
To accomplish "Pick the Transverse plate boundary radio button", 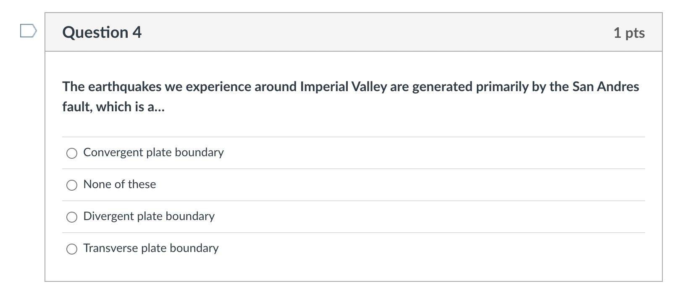I will pyautogui.click(x=72, y=249).
